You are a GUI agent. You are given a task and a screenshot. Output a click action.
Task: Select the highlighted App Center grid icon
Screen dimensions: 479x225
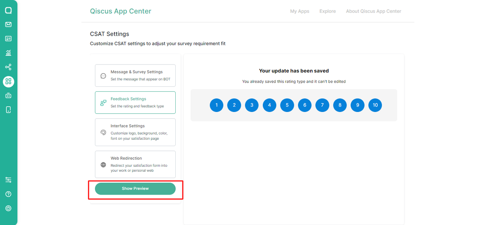(8, 82)
